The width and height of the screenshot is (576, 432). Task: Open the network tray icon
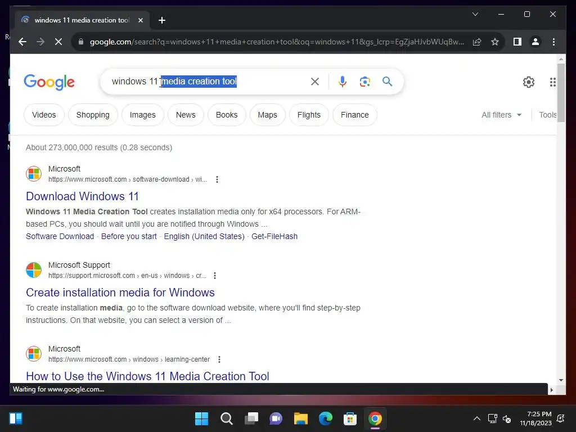(x=492, y=418)
